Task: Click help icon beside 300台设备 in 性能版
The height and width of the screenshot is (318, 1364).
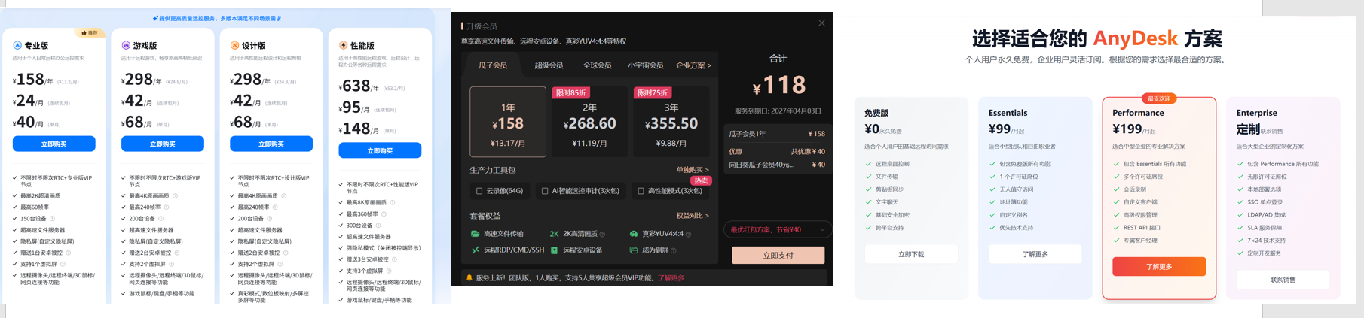Action: 378,225
